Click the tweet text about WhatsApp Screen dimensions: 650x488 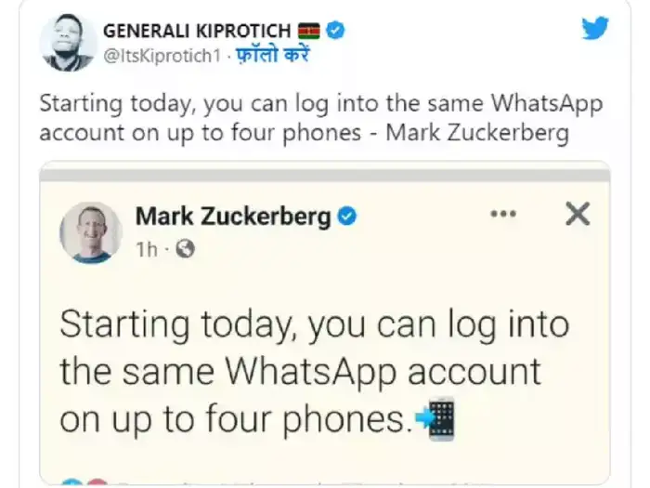[320, 117]
